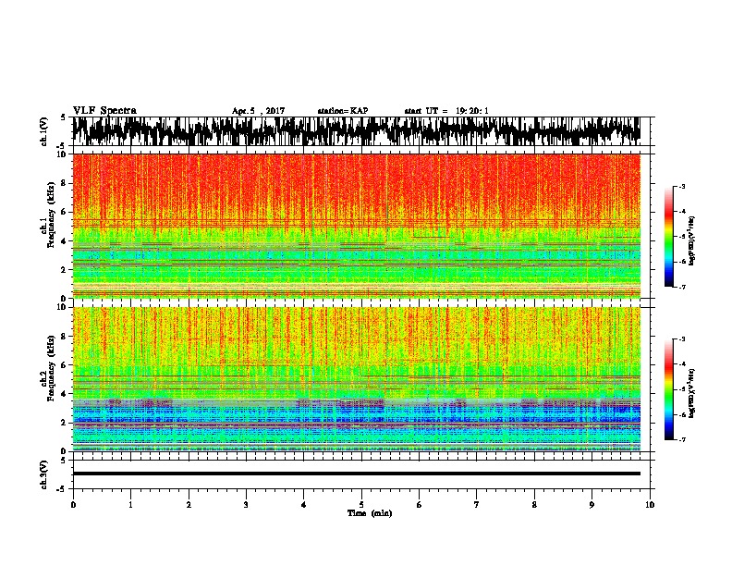Click ch.1 spectrogram frequency tick "10"

(61, 154)
